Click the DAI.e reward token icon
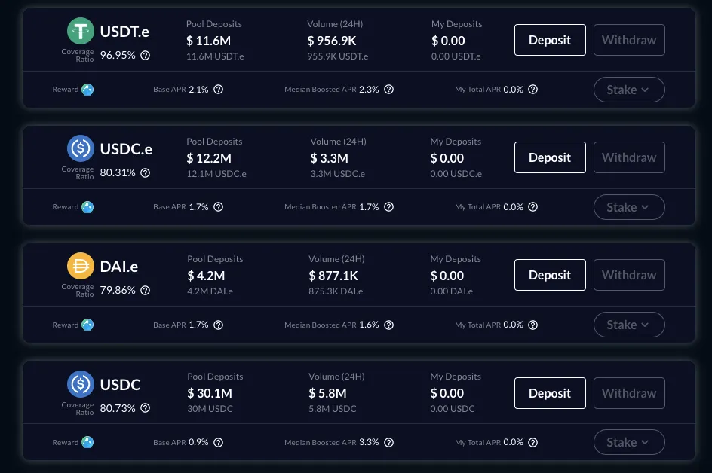The height and width of the screenshot is (473, 712). 87,325
